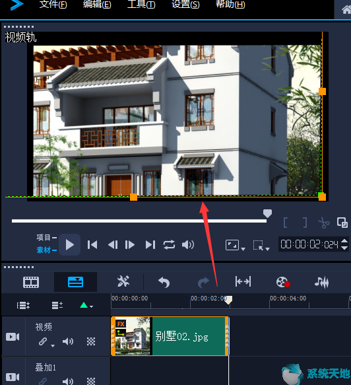
Task: Switch playback mode to 素材
Action: [x=43, y=250]
